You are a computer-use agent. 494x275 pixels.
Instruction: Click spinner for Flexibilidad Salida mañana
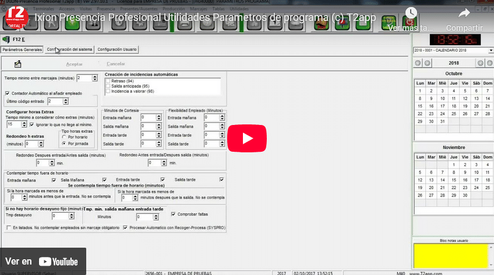point(222,126)
